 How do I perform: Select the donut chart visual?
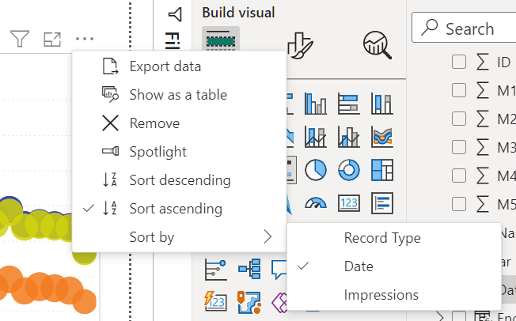coord(349,170)
